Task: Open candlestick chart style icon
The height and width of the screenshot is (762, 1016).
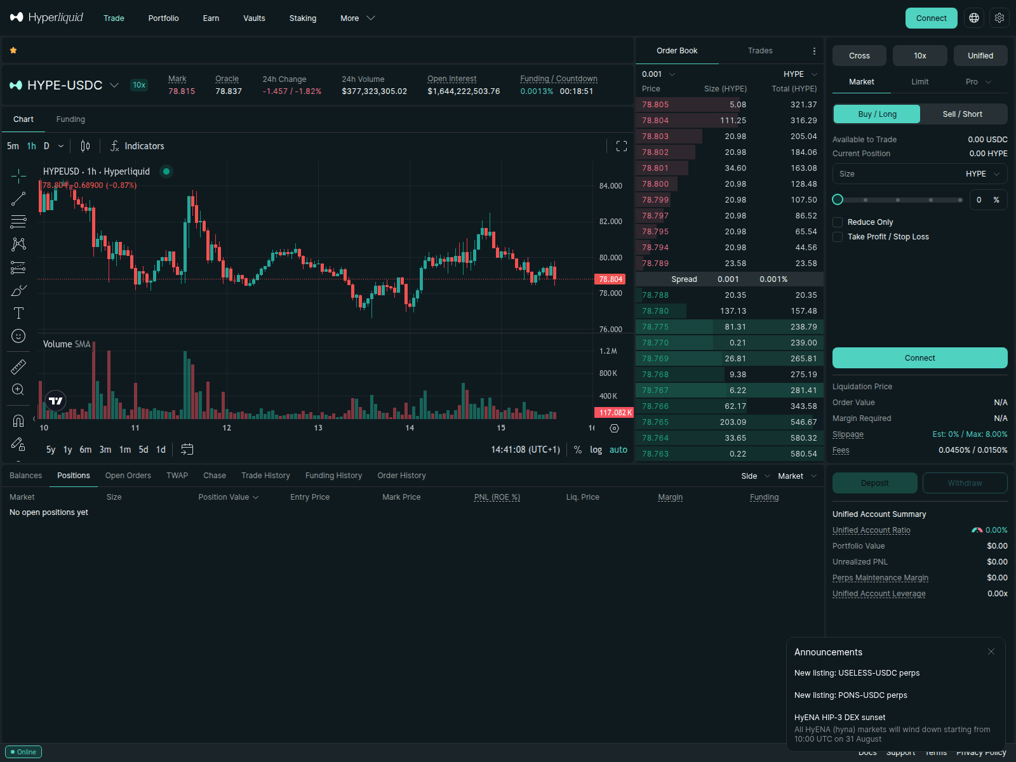Action: [85, 146]
